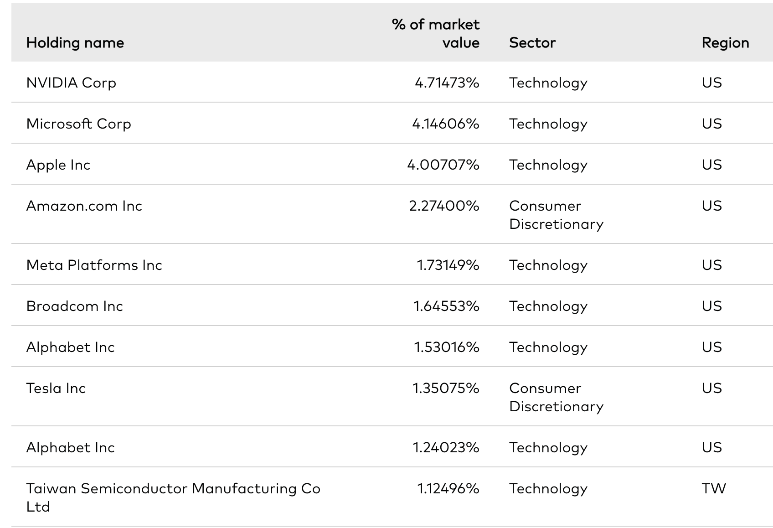Select the 2.27400% market value cell
Screen dimensions: 773x528
click(444, 206)
